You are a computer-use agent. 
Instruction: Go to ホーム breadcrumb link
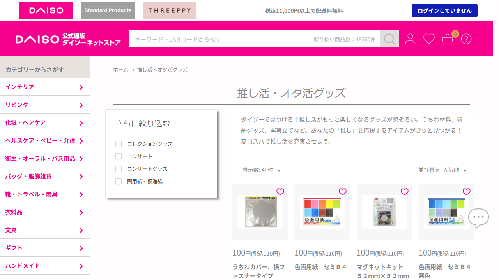pyautogui.click(x=120, y=70)
